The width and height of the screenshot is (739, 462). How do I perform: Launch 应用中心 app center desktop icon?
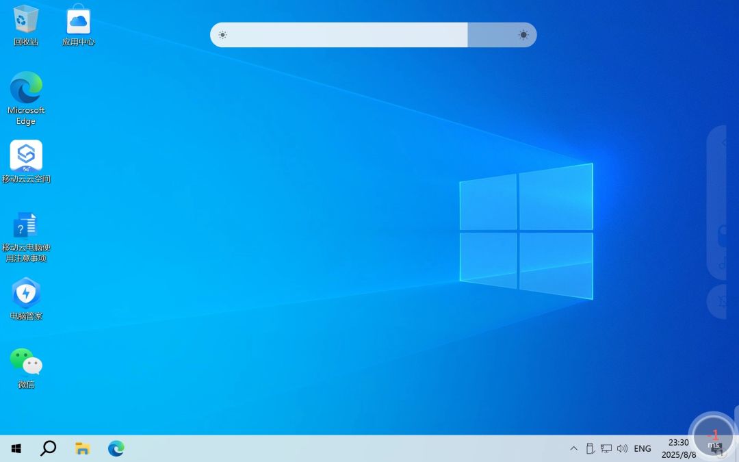pos(78,26)
